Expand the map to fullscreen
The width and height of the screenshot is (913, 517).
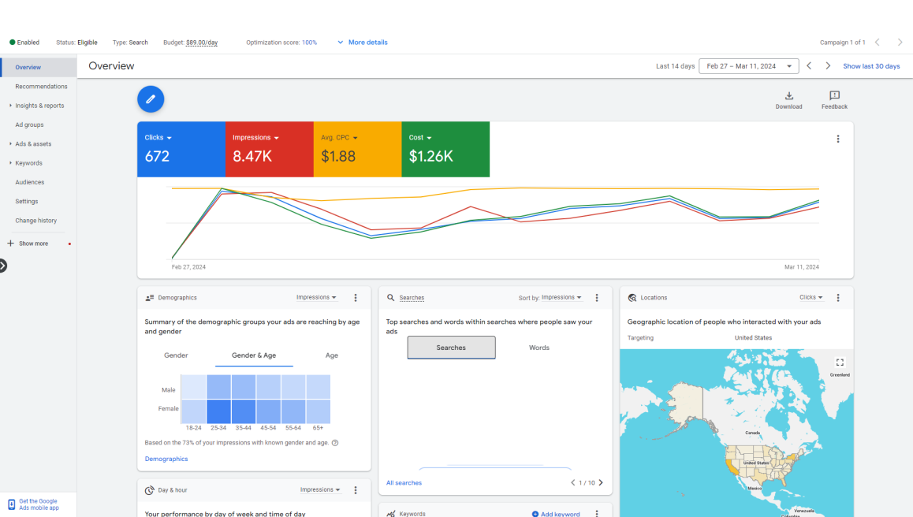pyautogui.click(x=840, y=362)
